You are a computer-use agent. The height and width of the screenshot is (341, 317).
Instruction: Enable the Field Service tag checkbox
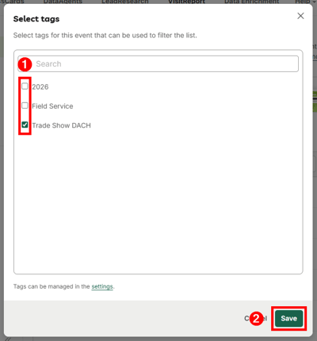tap(25, 105)
